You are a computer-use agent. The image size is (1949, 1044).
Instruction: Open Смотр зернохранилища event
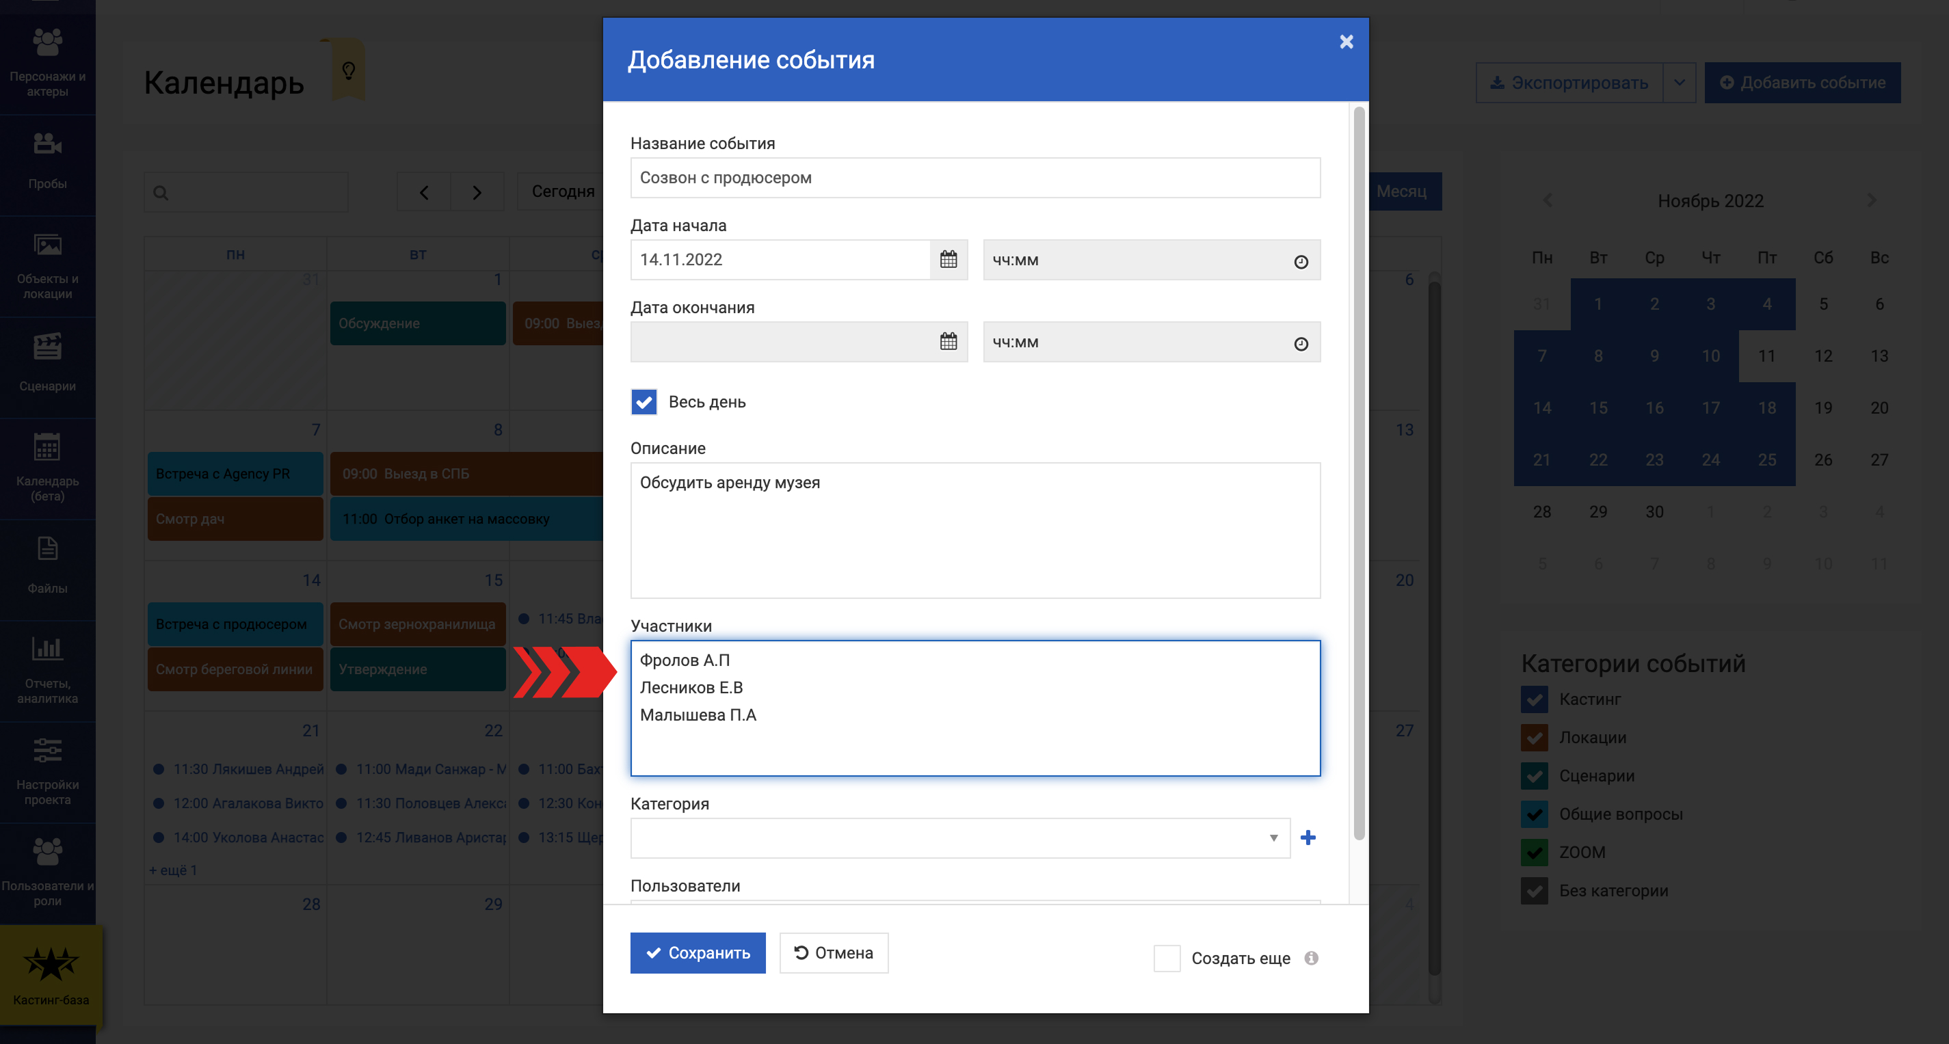(x=418, y=624)
